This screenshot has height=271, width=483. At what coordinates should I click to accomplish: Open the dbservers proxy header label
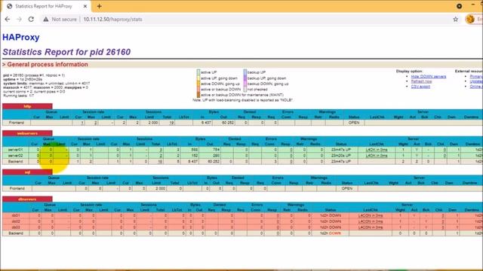(x=27, y=199)
